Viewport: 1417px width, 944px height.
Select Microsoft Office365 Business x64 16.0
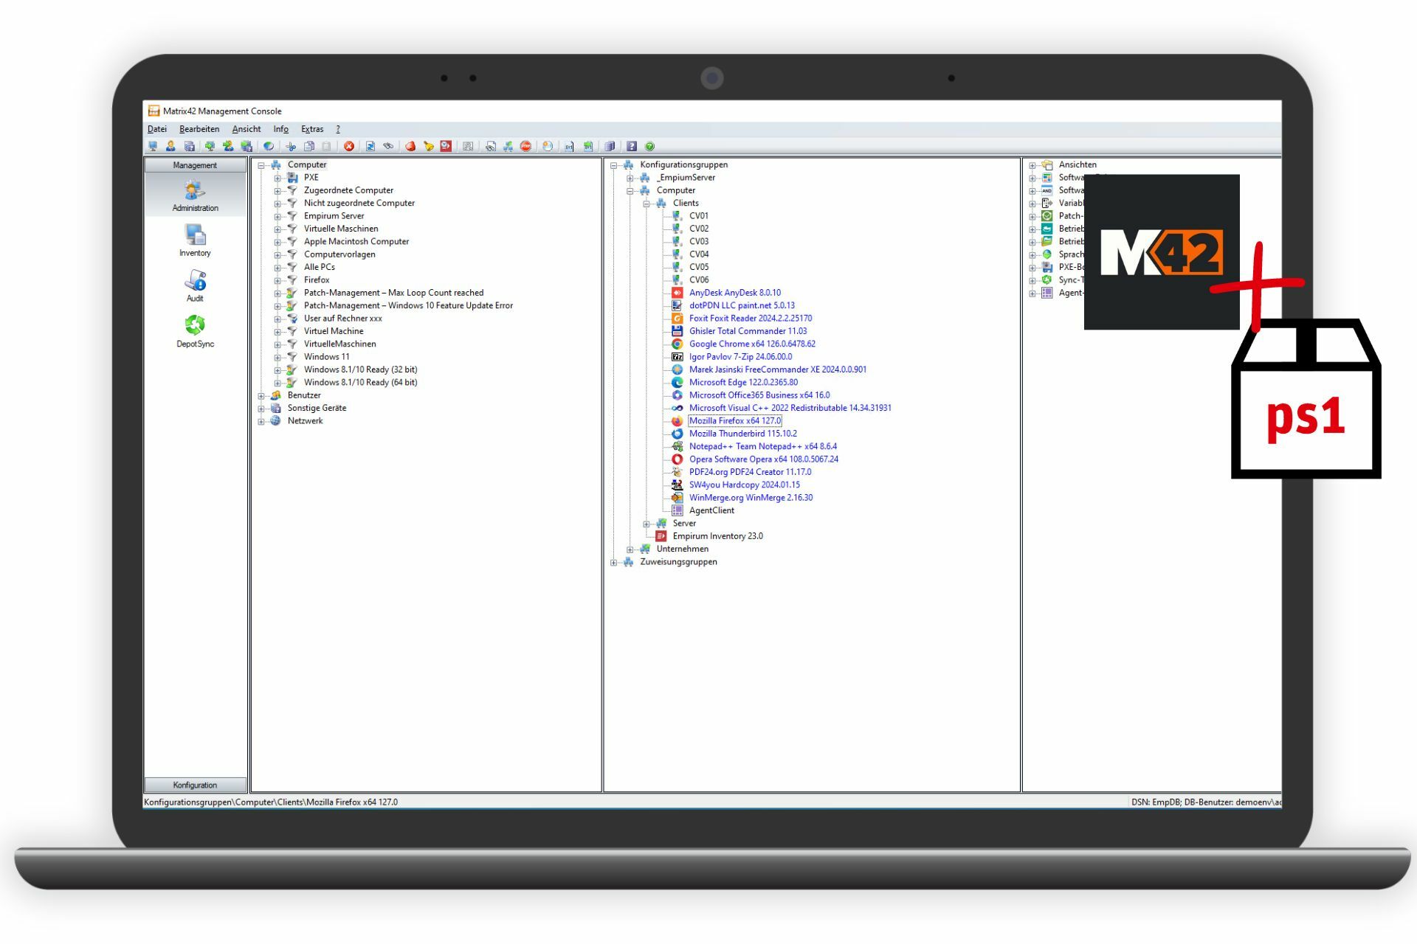point(759,395)
